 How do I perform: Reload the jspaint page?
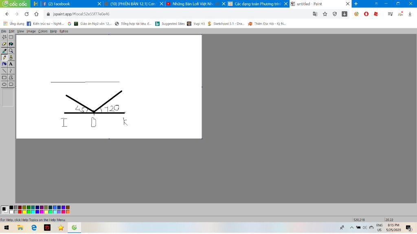[x=26, y=14]
